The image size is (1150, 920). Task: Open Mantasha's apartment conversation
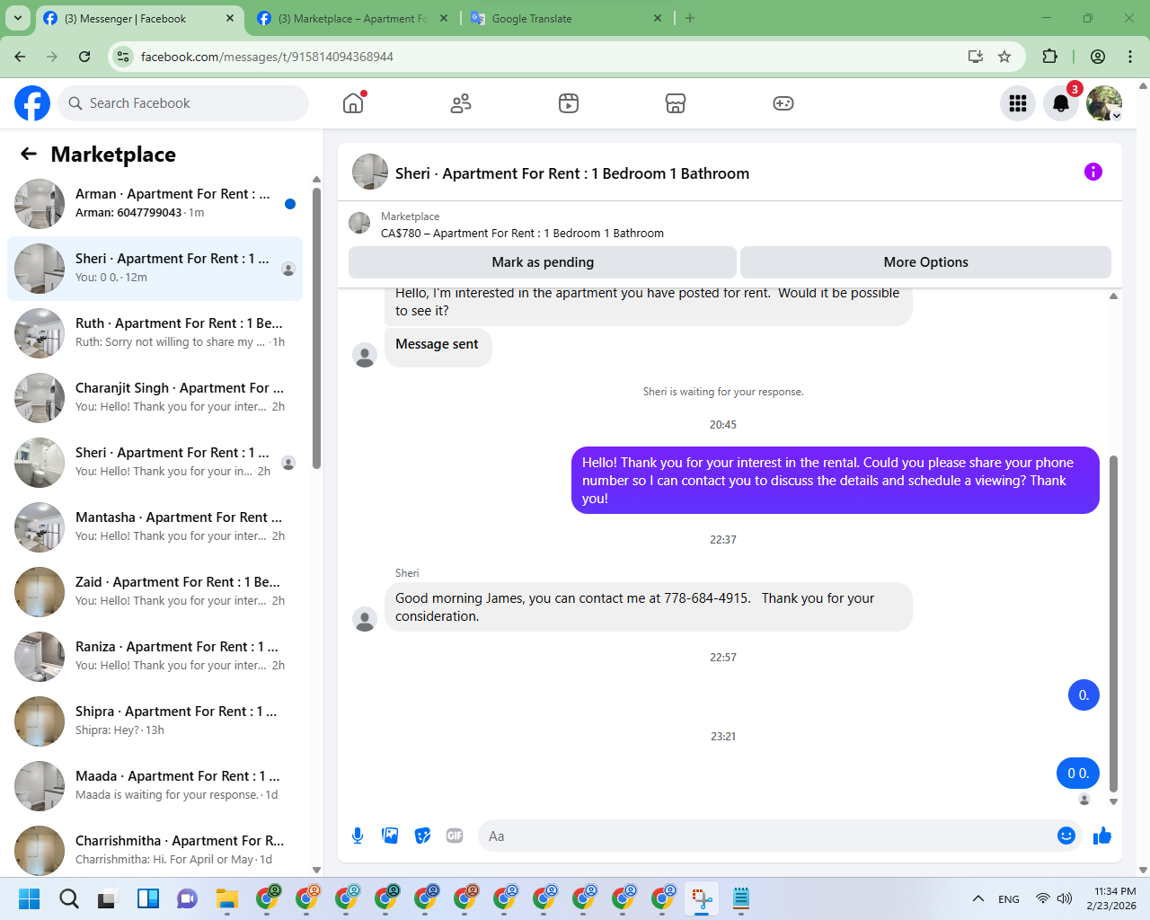155,527
